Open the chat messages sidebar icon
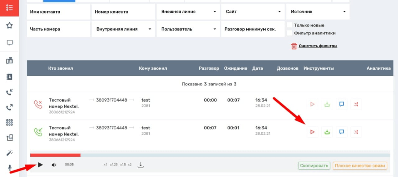Image resolution: width=398 pixels, height=177 pixels. [x=10, y=43]
